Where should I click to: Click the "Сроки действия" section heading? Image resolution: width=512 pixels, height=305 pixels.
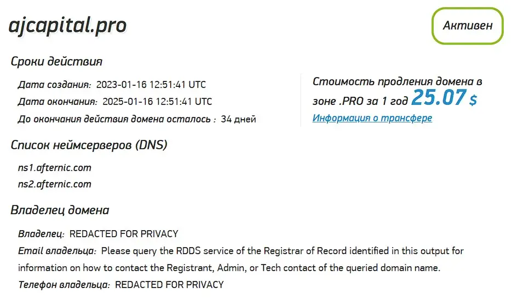[x=56, y=61]
